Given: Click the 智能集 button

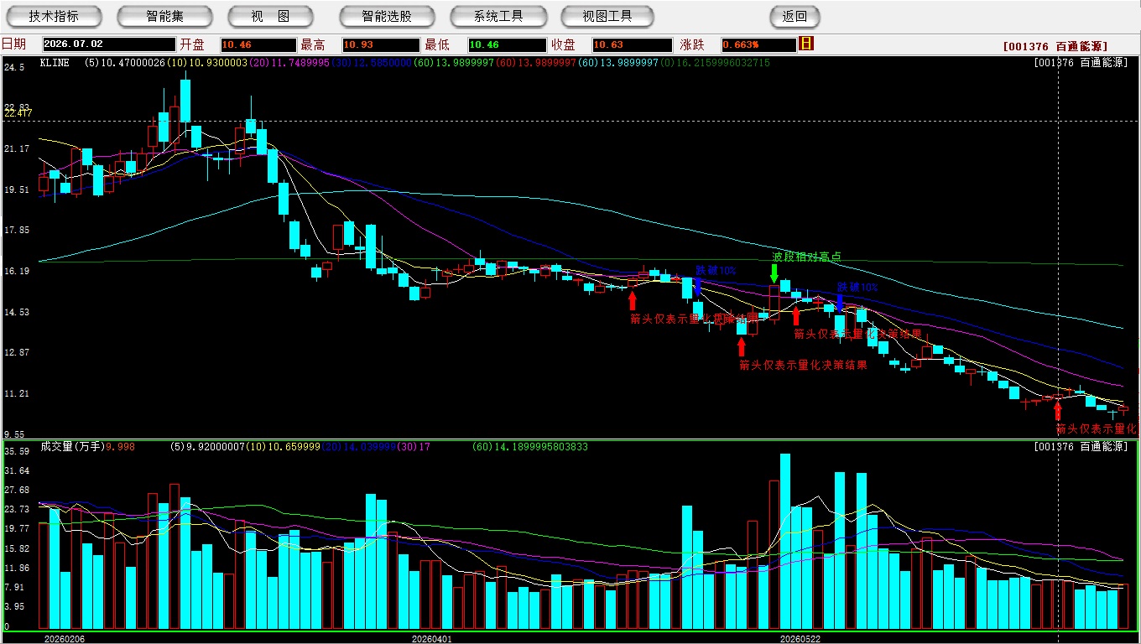Looking at the screenshot, I should (164, 16).
